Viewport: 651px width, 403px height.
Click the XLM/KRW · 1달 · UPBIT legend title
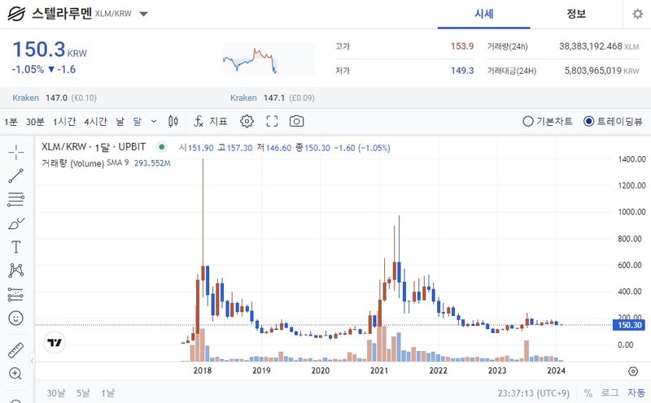(x=94, y=147)
